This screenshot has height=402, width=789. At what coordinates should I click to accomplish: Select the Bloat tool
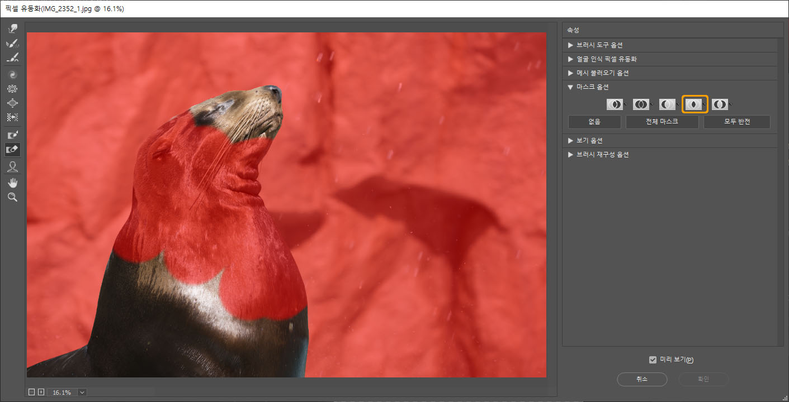coord(12,103)
